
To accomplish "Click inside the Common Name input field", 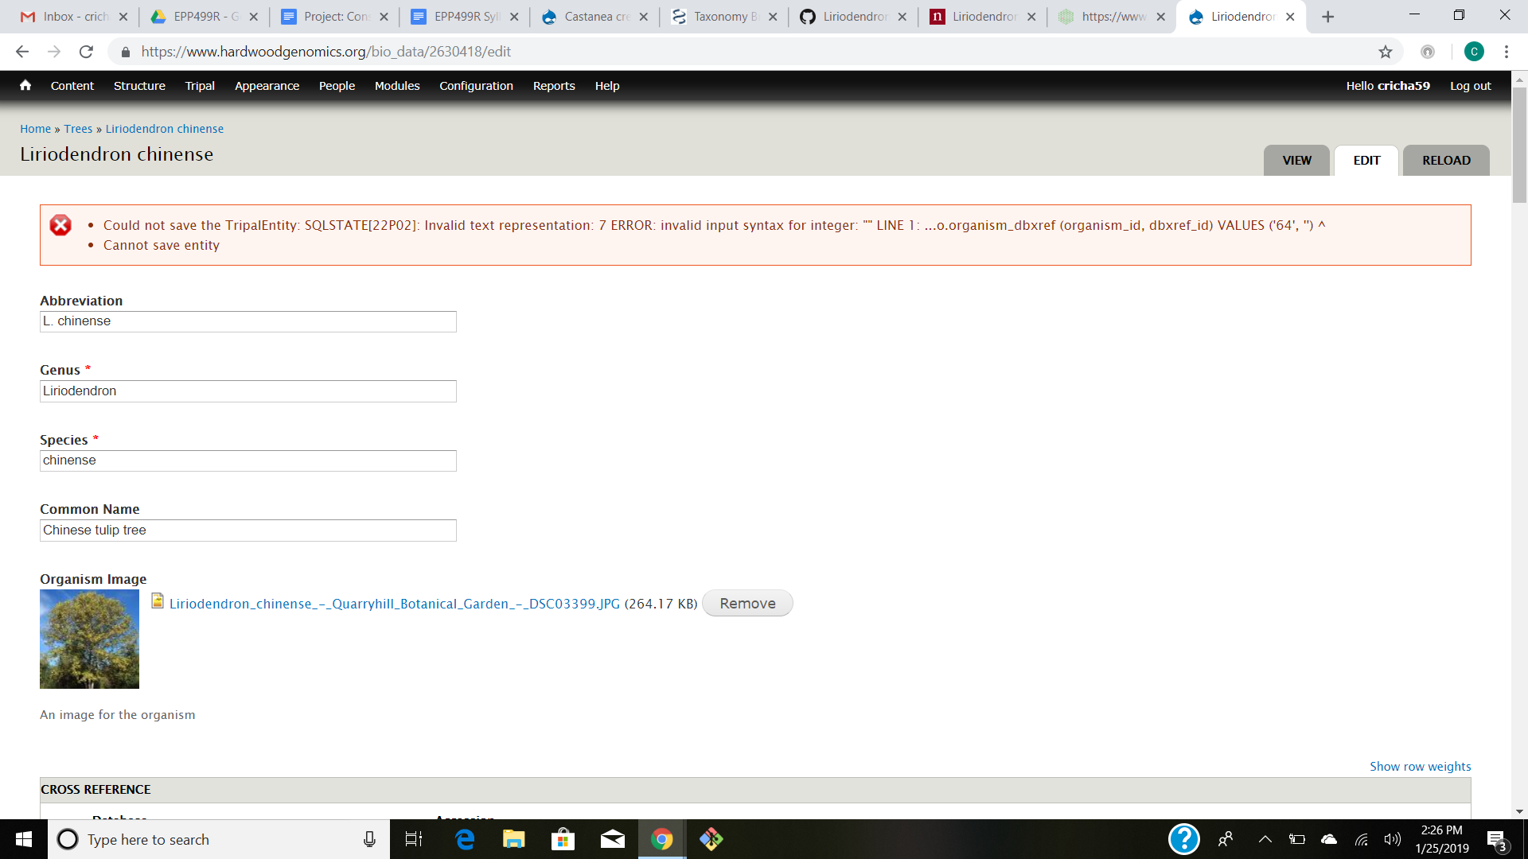I will [x=248, y=530].
